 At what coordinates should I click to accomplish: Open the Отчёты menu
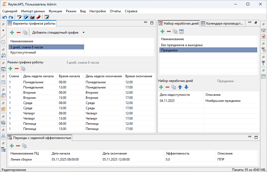pos(115,11)
